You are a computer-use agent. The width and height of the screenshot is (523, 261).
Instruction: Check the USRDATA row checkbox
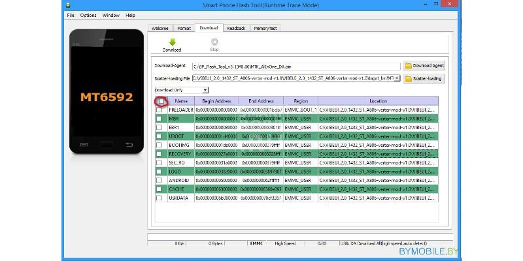coord(159,198)
